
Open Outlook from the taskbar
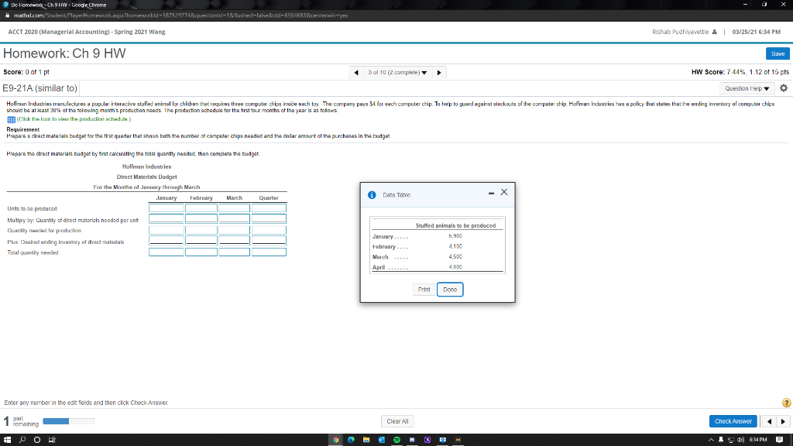click(x=382, y=440)
